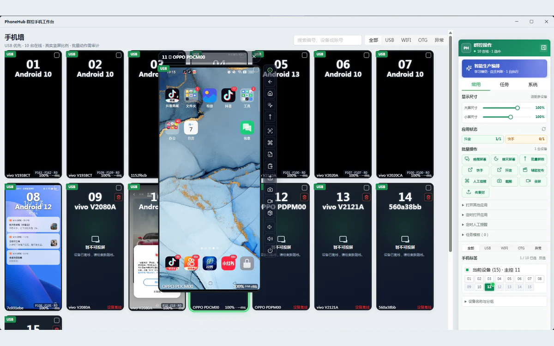Image resolution: width=554 pixels, height=346 pixels.
Task: Tap the back arrow in the phone toolbar
Action: [x=270, y=82]
